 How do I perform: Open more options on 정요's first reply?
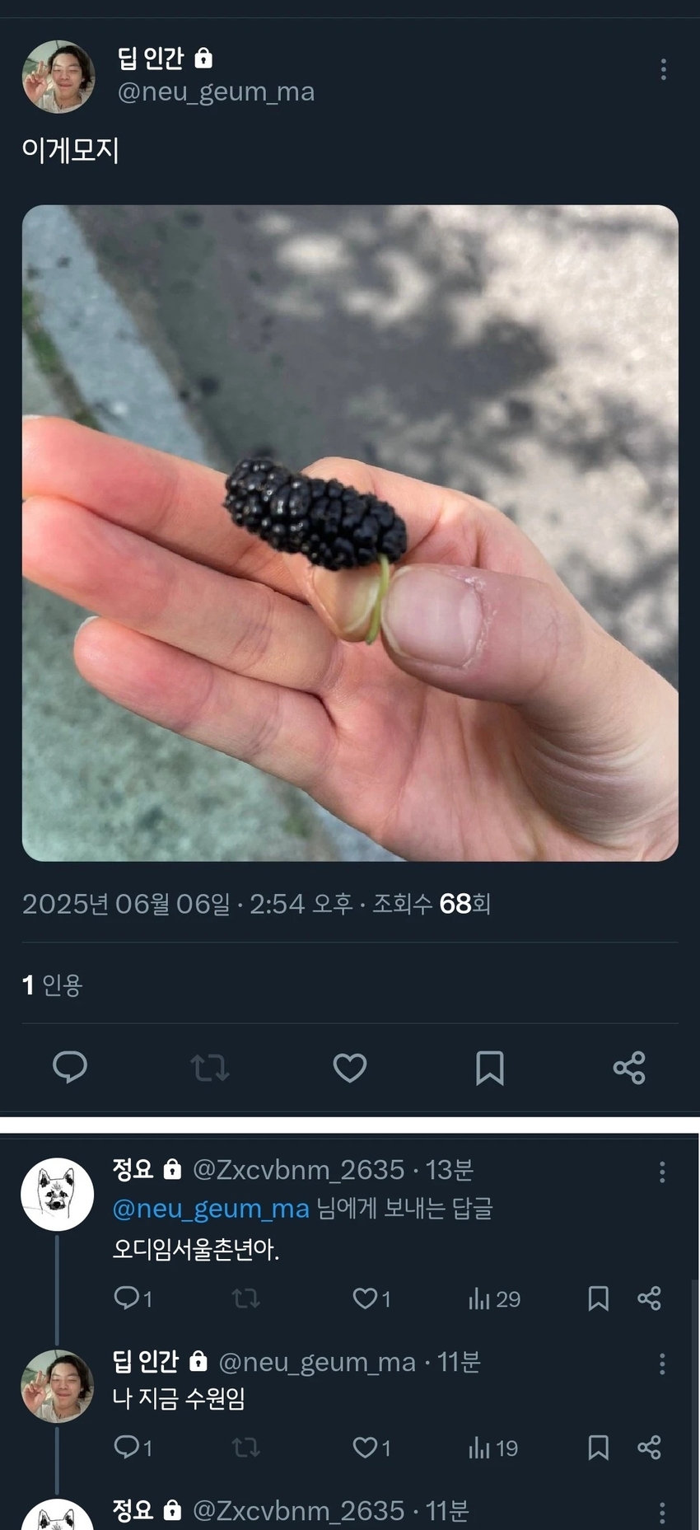[x=662, y=1172]
